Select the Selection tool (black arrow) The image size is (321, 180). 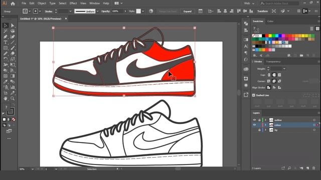tap(6, 25)
